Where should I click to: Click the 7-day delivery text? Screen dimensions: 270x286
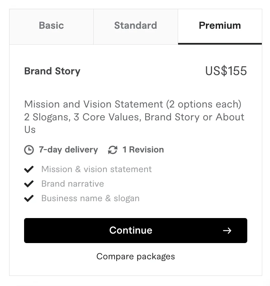pyautogui.click(x=68, y=149)
